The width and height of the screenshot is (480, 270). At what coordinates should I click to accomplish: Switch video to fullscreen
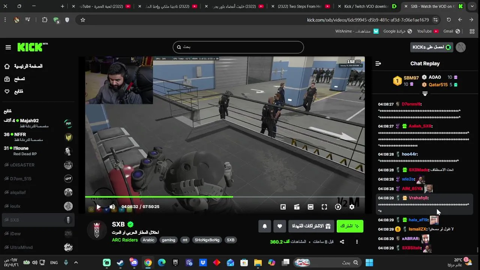[324, 207]
